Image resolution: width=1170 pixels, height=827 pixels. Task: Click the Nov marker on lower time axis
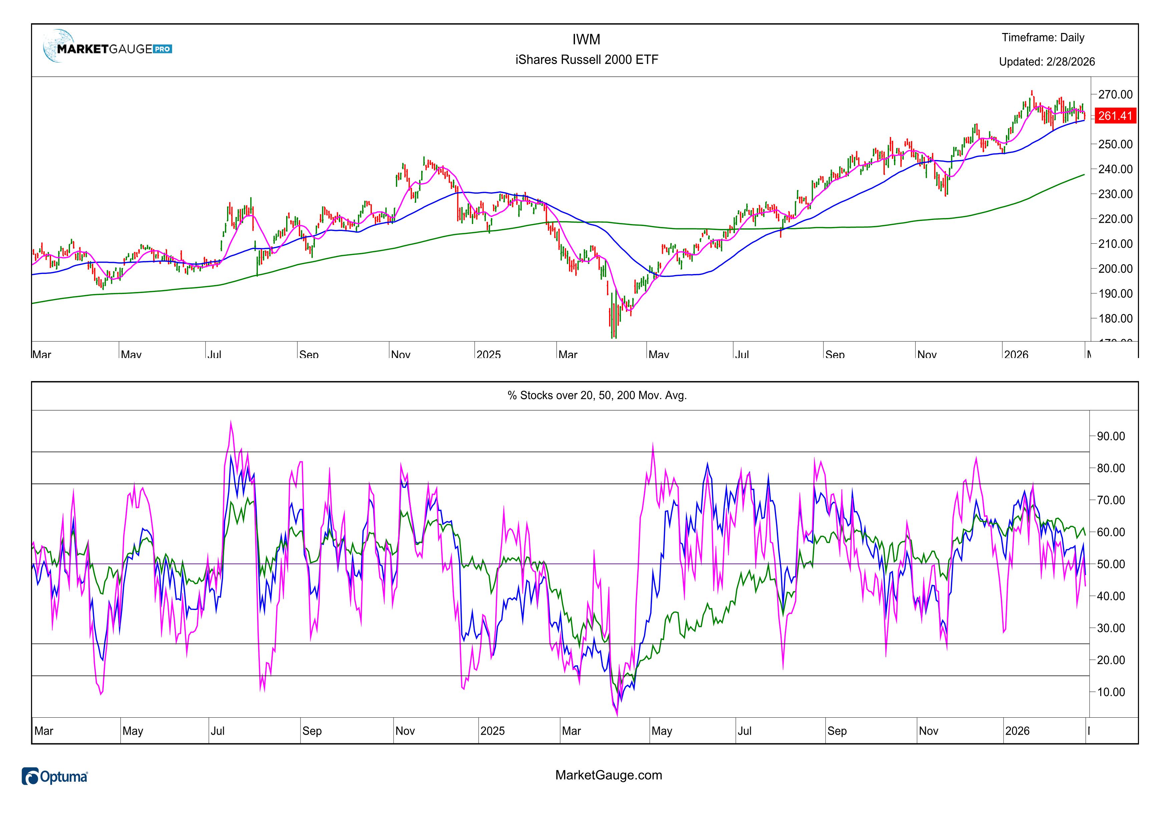click(x=405, y=731)
